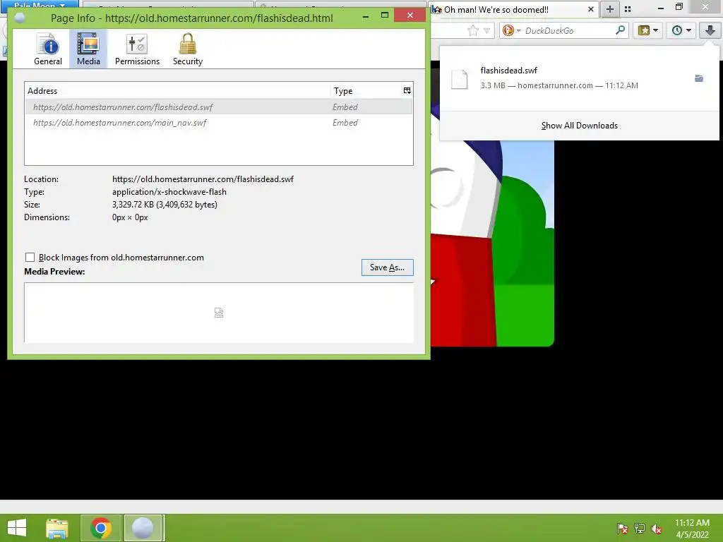Close the Page Info dialog window
The height and width of the screenshot is (542, 723).
tap(410, 16)
